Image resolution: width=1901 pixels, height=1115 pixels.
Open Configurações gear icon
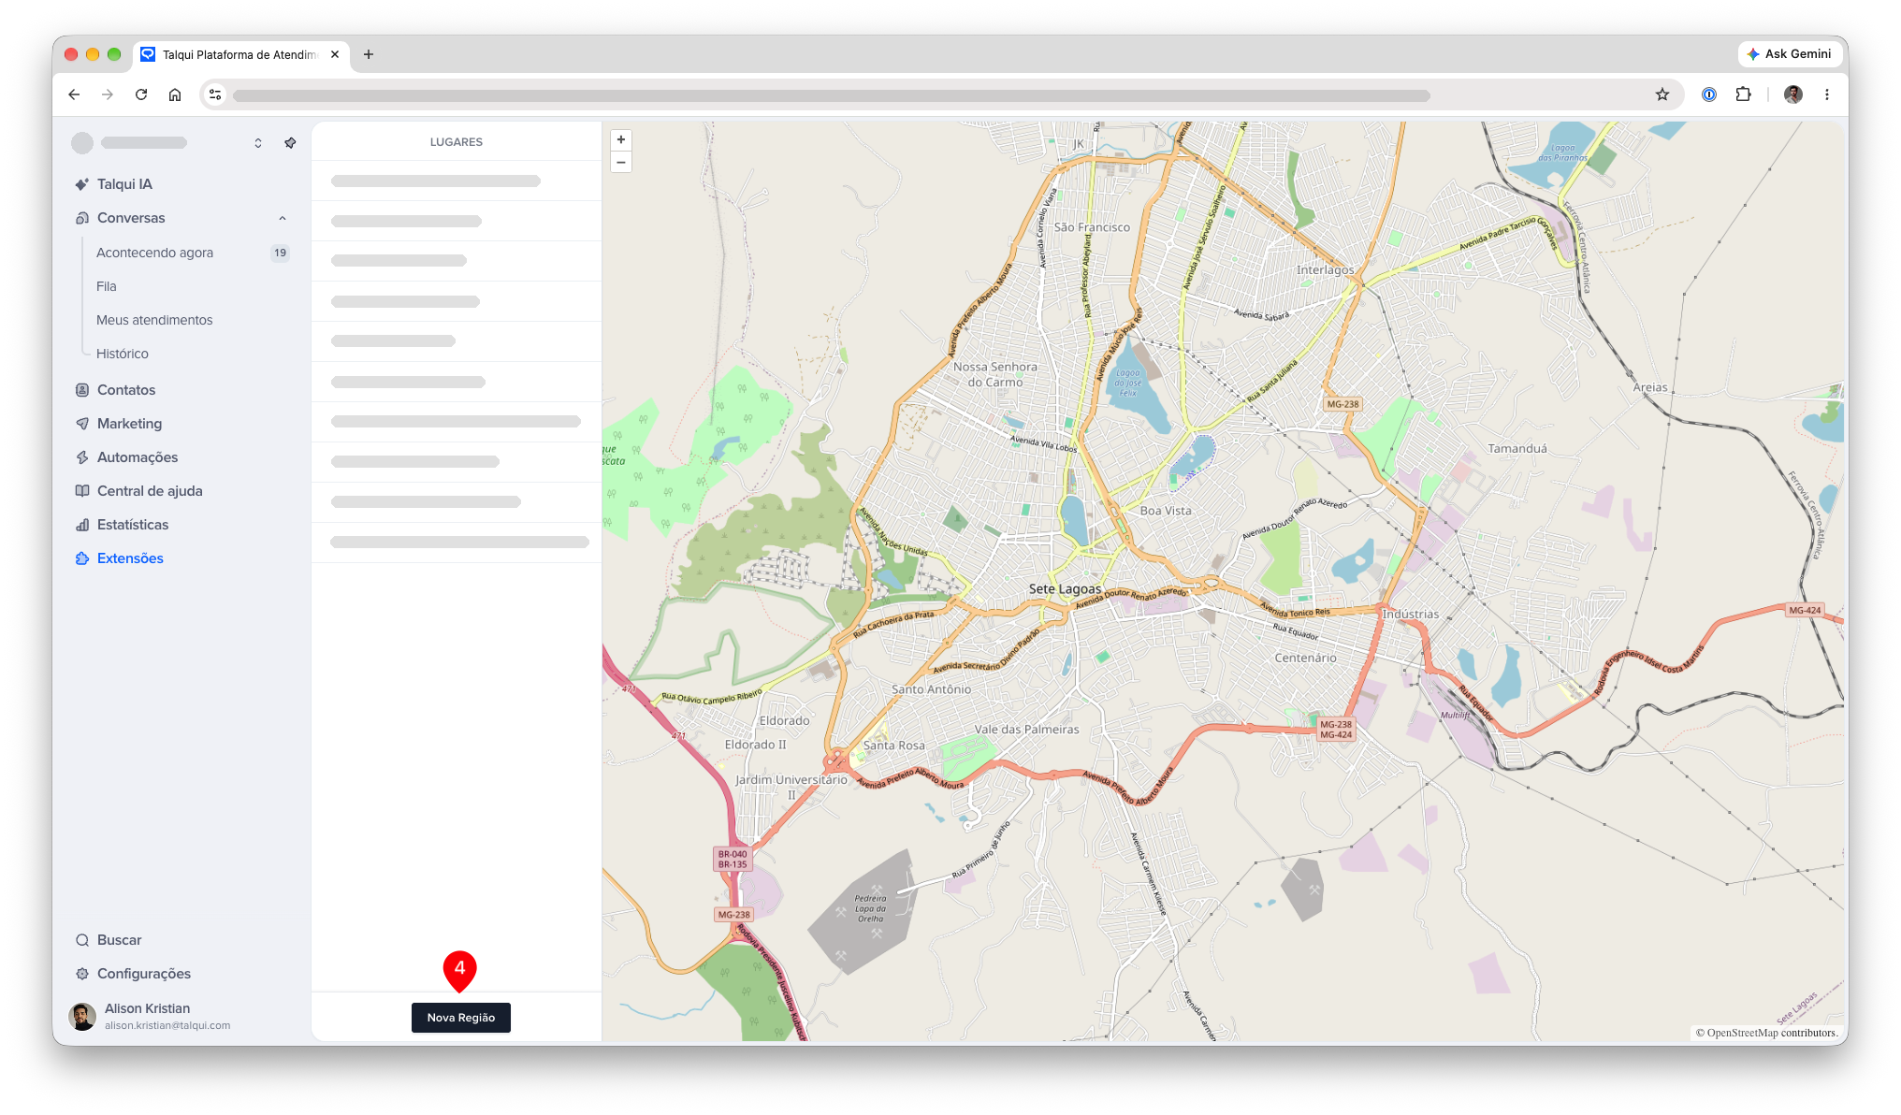[x=82, y=974]
